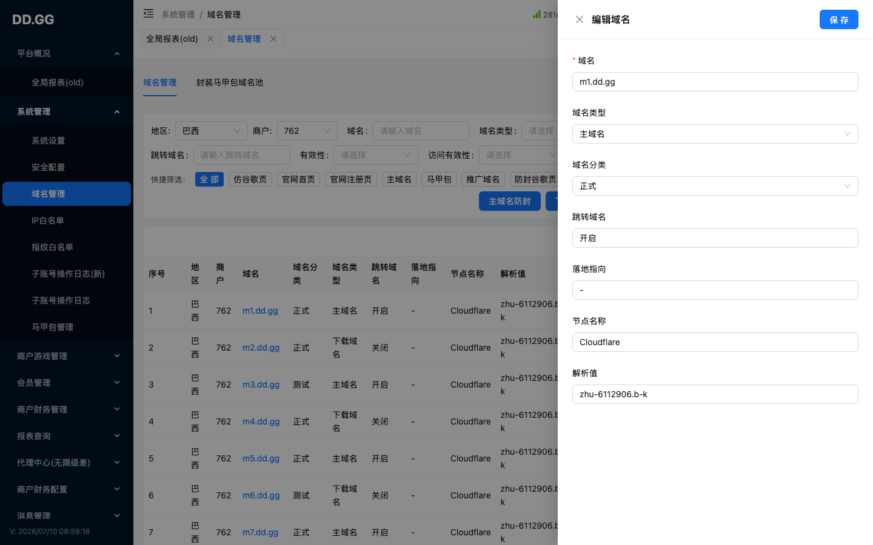
Task: Open 子账号操作日志 in the sidebar
Action: click(67, 300)
